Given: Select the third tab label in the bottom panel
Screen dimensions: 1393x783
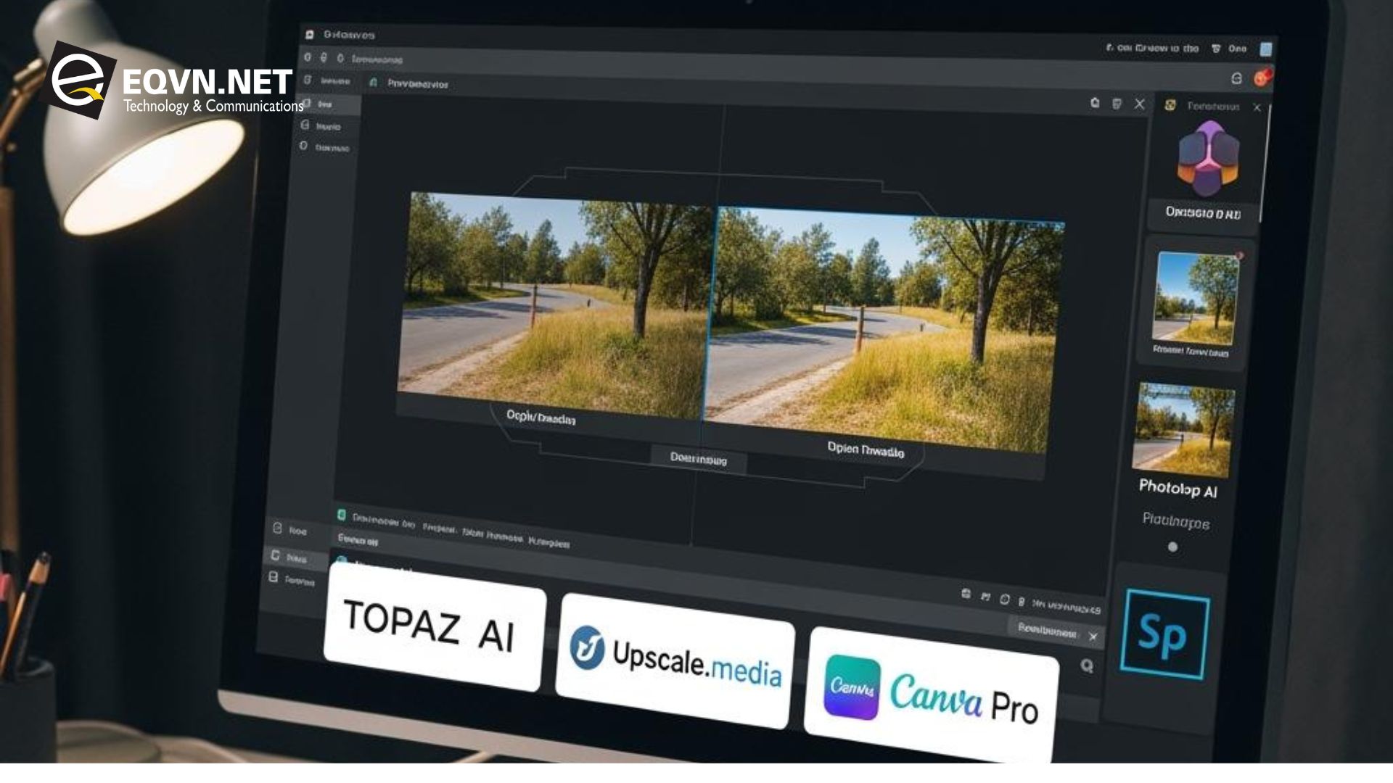Looking at the screenshot, I should pos(492,535).
